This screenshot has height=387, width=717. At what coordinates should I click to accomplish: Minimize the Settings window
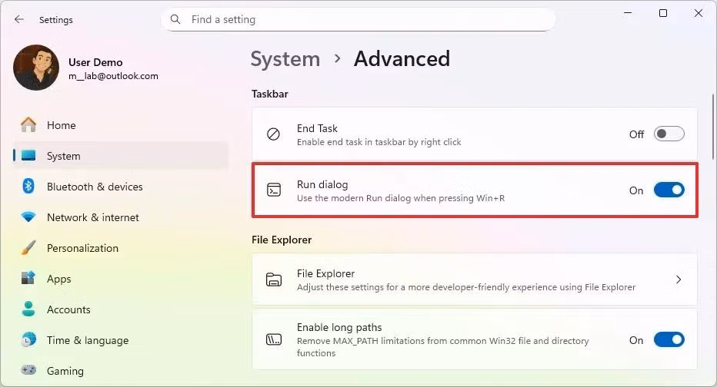click(628, 13)
